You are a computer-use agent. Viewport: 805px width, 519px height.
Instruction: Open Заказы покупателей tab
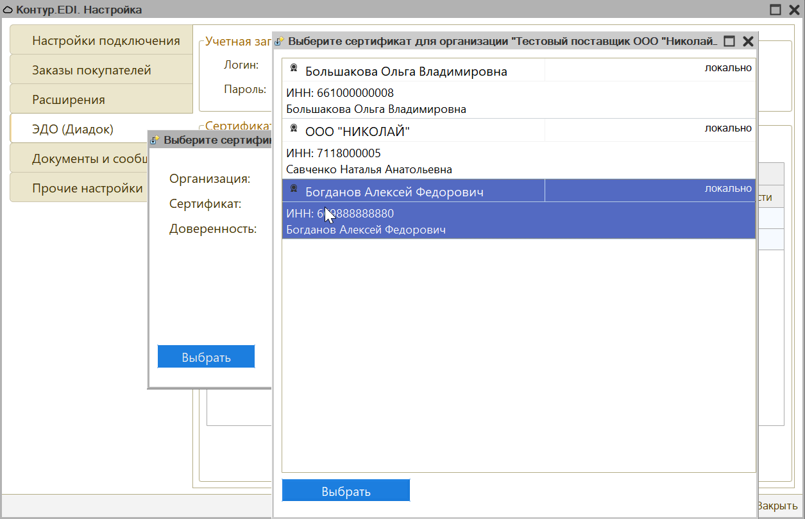point(101,69)
